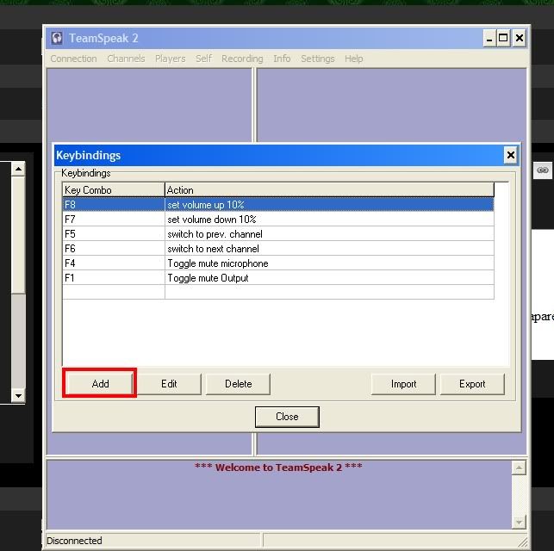Edit the selected keybinding
Screen dimensions: 554x551
click(x=169, y=384)
